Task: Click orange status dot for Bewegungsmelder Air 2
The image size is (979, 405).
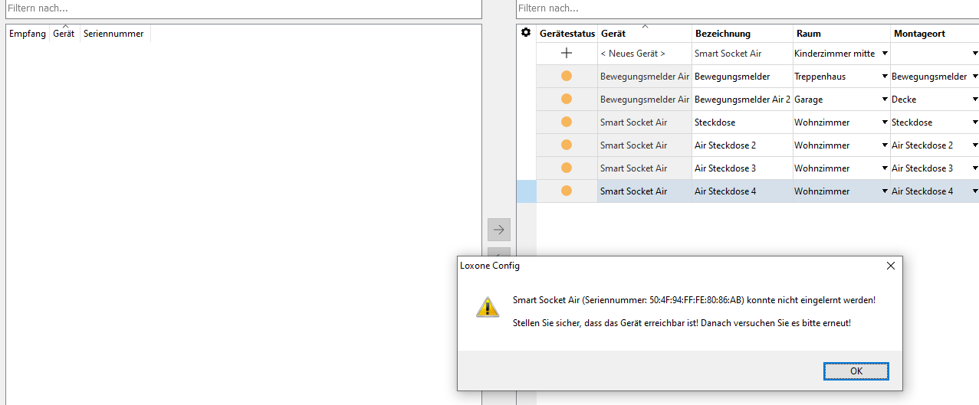Action: click(567, 99)
